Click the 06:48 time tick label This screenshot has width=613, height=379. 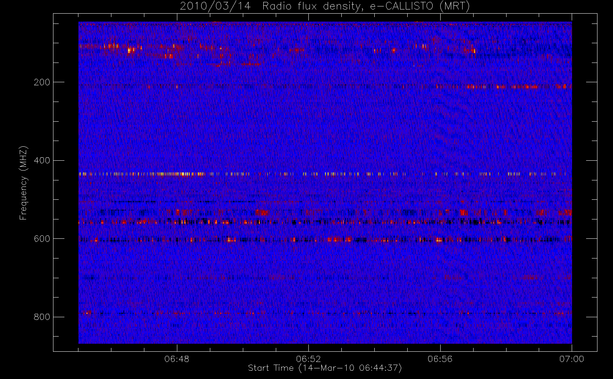coord(177,359)
